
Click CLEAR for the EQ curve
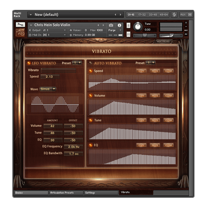[x=169, y=145]
